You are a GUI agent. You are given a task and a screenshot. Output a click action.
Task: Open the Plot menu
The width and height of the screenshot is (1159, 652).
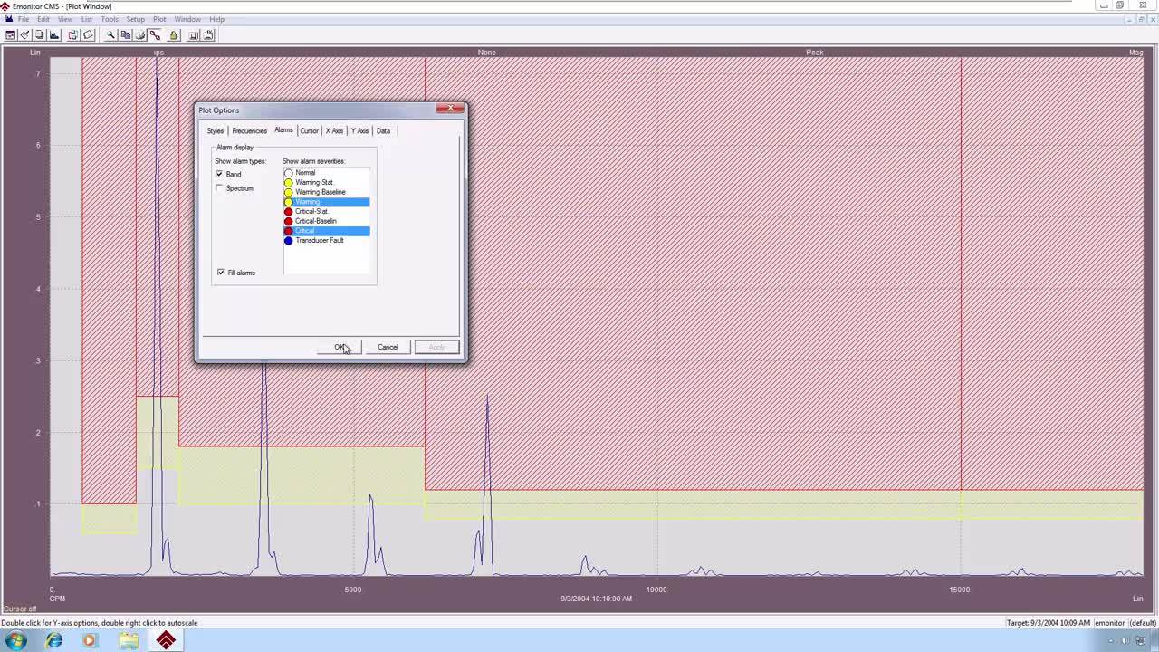coord(159,19)
